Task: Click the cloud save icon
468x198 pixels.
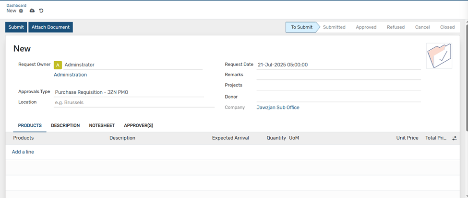Action: [x=32, y=11]
